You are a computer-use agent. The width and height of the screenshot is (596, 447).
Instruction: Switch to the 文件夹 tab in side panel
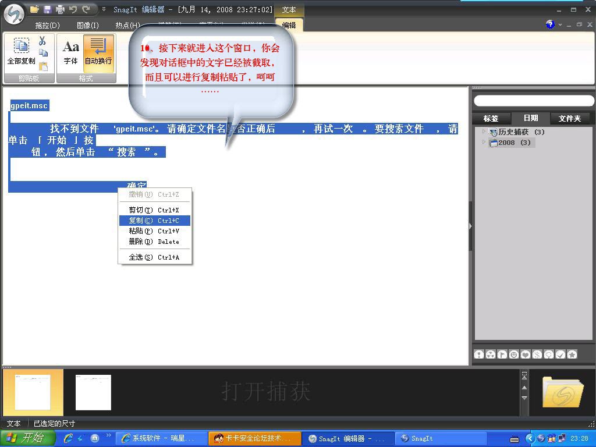click(x=570, y=119)
